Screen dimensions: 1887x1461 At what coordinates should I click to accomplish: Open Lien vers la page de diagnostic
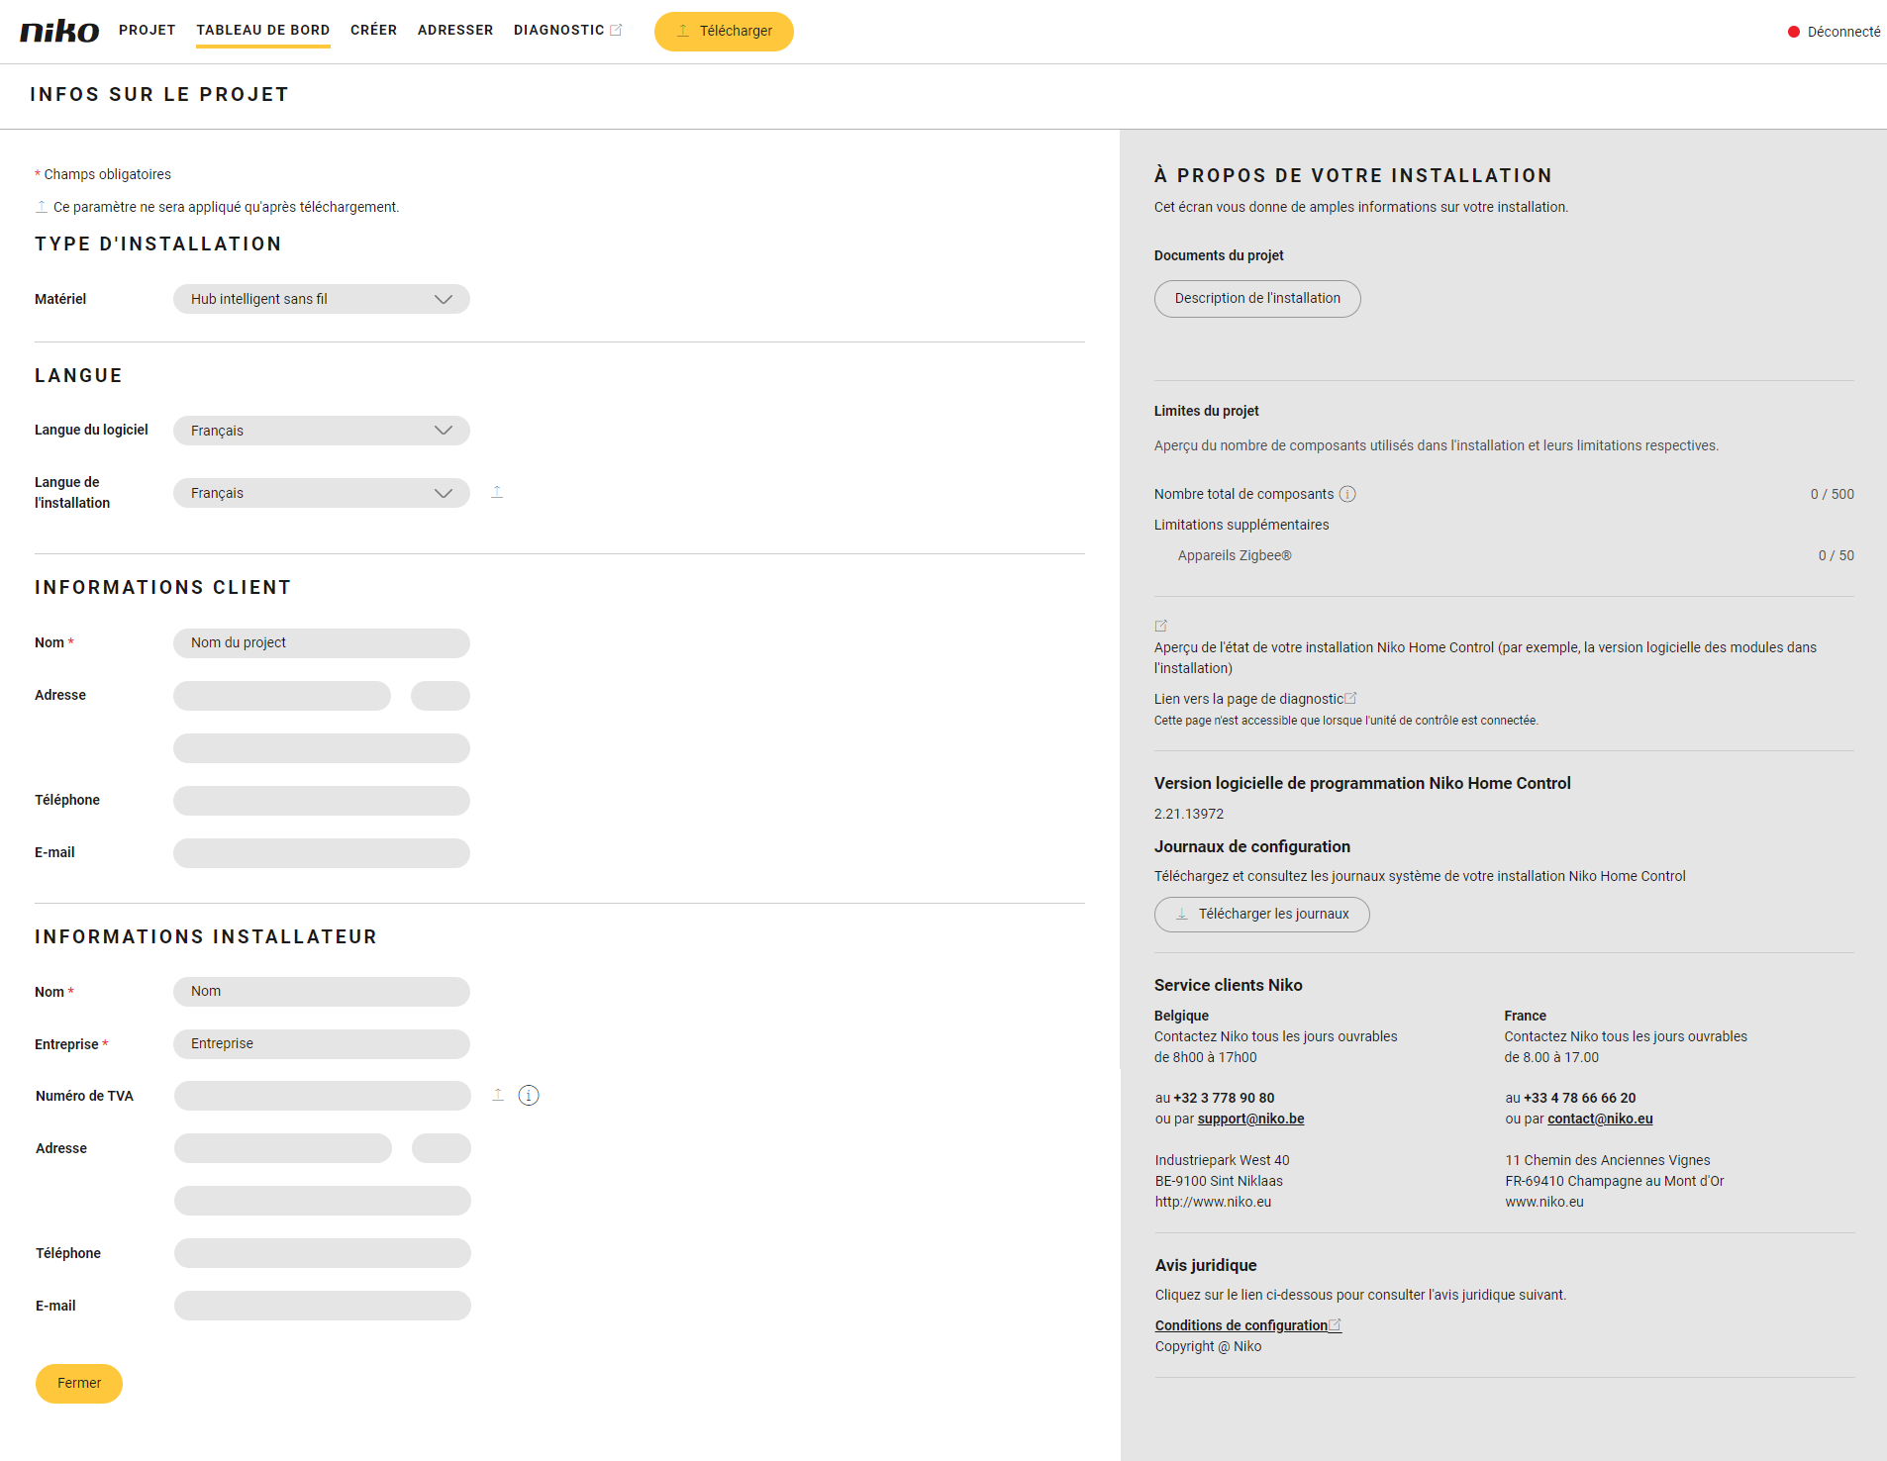click(1255, 699)
